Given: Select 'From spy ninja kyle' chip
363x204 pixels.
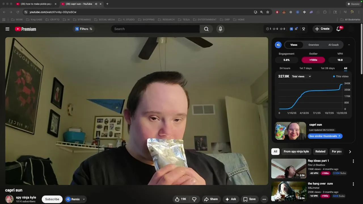Looking at the screenshot, I should point(296,152).
